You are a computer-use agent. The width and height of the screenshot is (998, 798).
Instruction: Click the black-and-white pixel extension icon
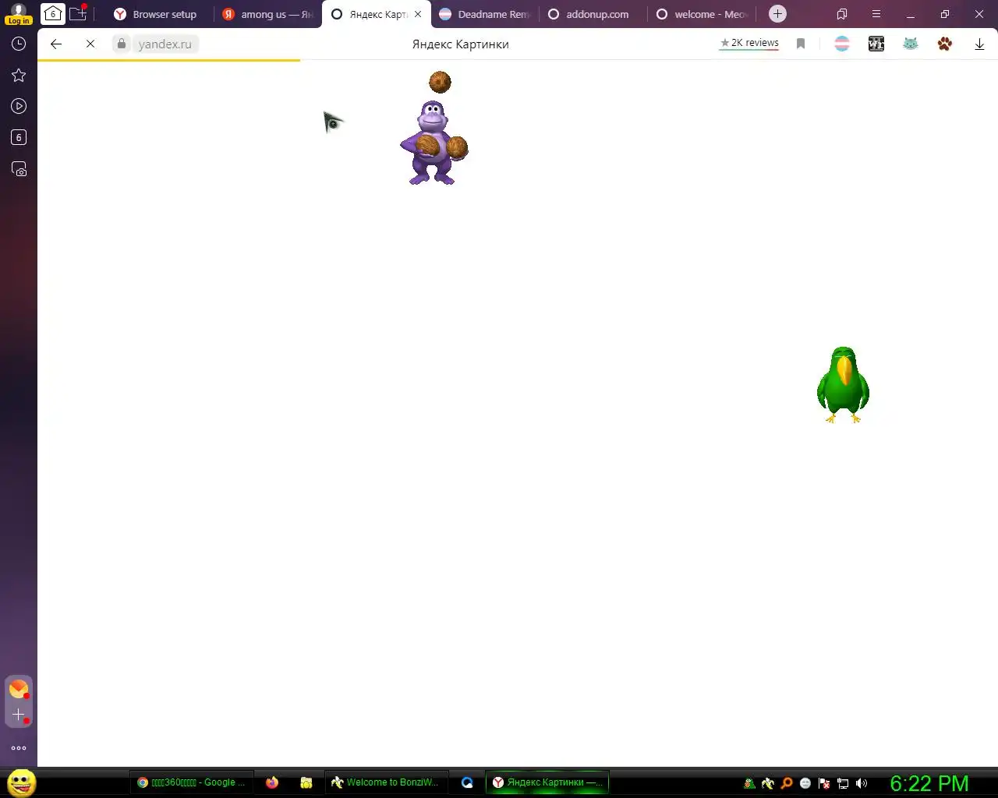tap(876, 44)
